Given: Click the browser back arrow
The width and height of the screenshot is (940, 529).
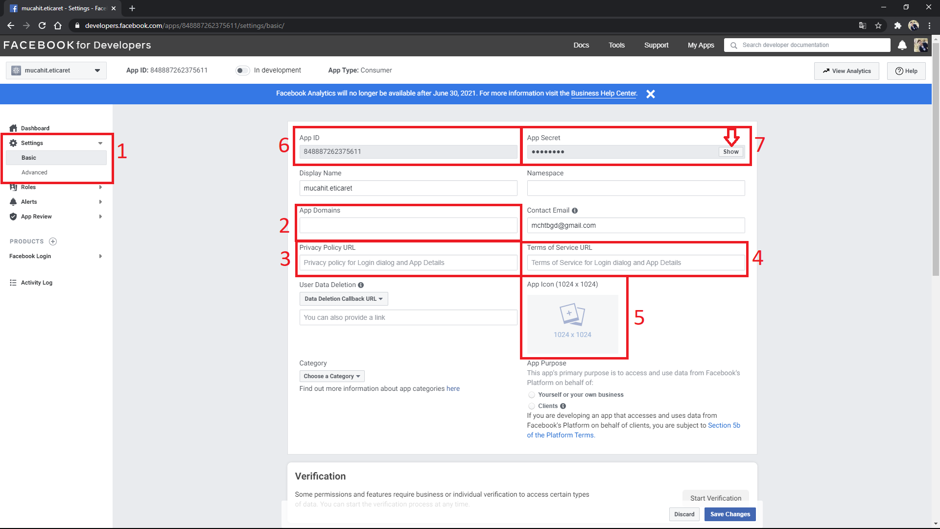Looking at the screenshot, I should 11,25.
